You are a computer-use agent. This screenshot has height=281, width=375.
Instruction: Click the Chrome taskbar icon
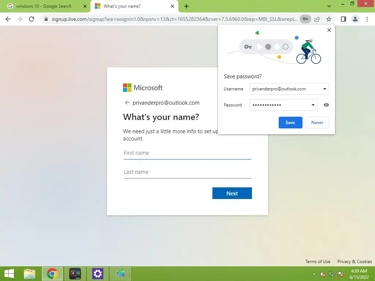(x=52, y=274)
